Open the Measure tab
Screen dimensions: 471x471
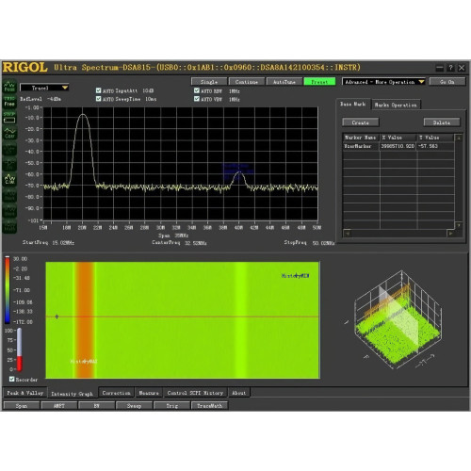tap(149, 393)
